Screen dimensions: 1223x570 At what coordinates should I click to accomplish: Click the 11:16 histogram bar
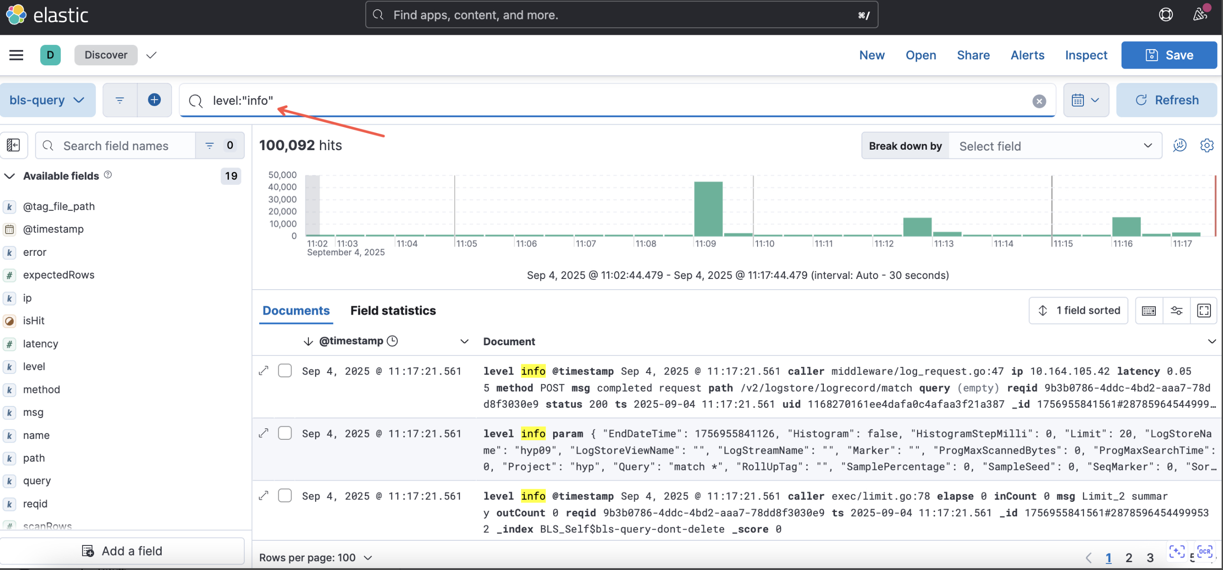[1126, 227]
